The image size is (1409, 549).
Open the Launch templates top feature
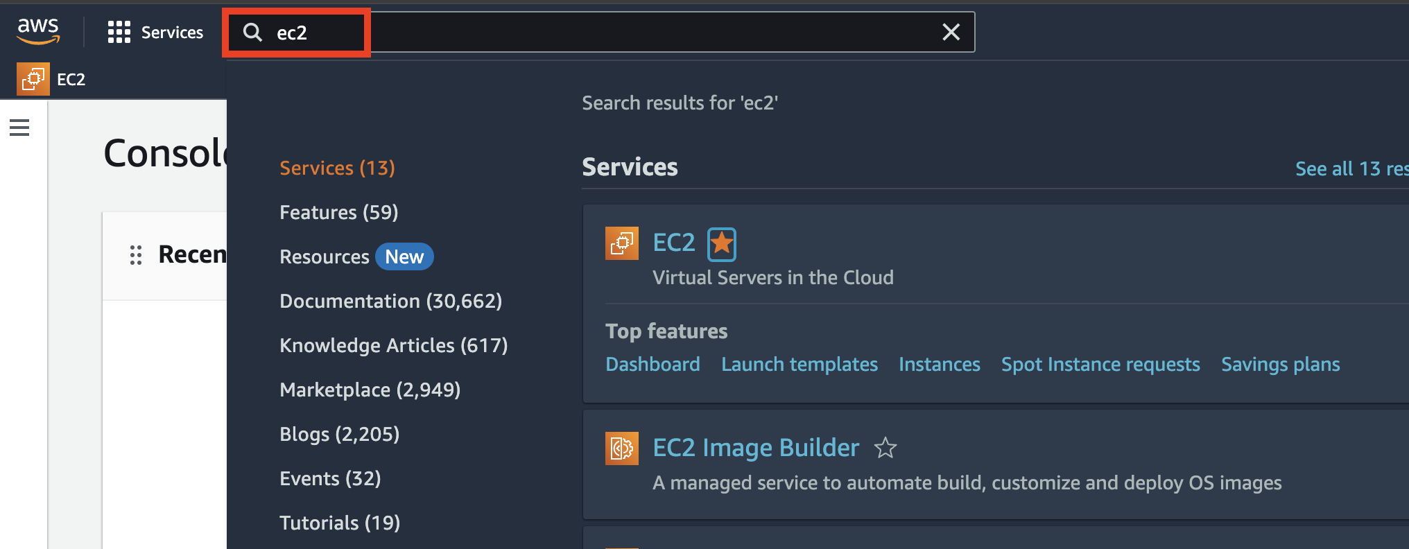click(799, 365)
